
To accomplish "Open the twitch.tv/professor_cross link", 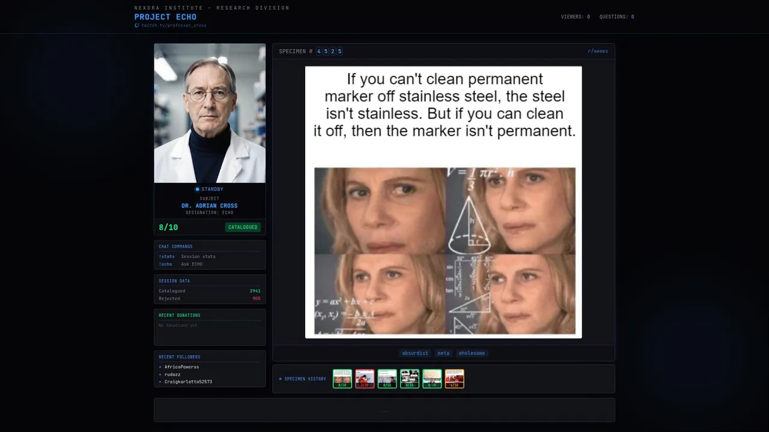I will pyautogui.click(x=174, y=26).
